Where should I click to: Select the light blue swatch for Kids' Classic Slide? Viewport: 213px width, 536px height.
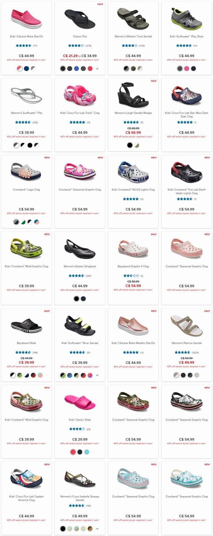87,452
